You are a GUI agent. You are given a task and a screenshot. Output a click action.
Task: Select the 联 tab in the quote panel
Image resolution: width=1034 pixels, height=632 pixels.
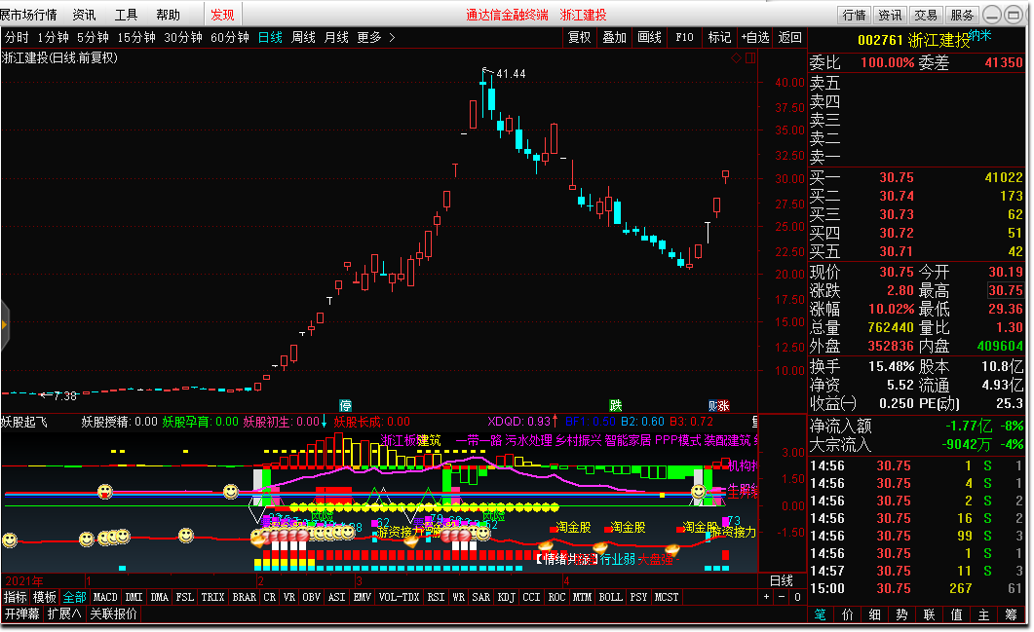click(x=929, y=614)
